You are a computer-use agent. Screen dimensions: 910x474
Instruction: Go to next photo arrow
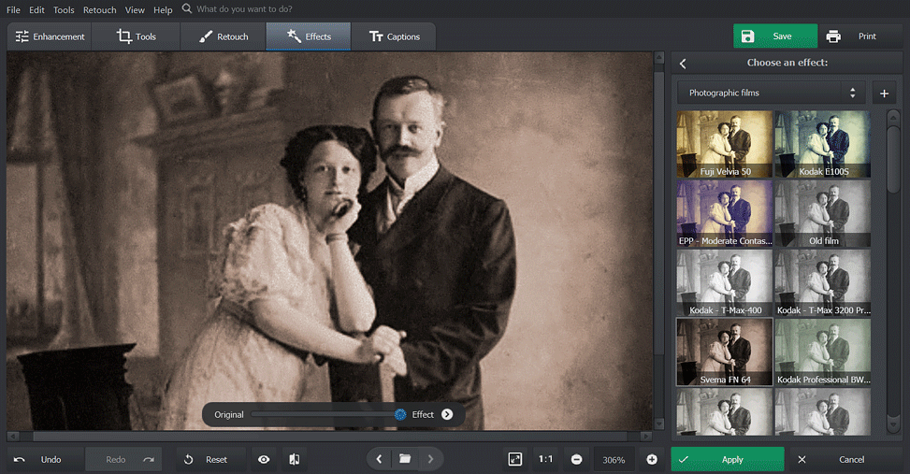pyautogui.click(x=430, y=459)
